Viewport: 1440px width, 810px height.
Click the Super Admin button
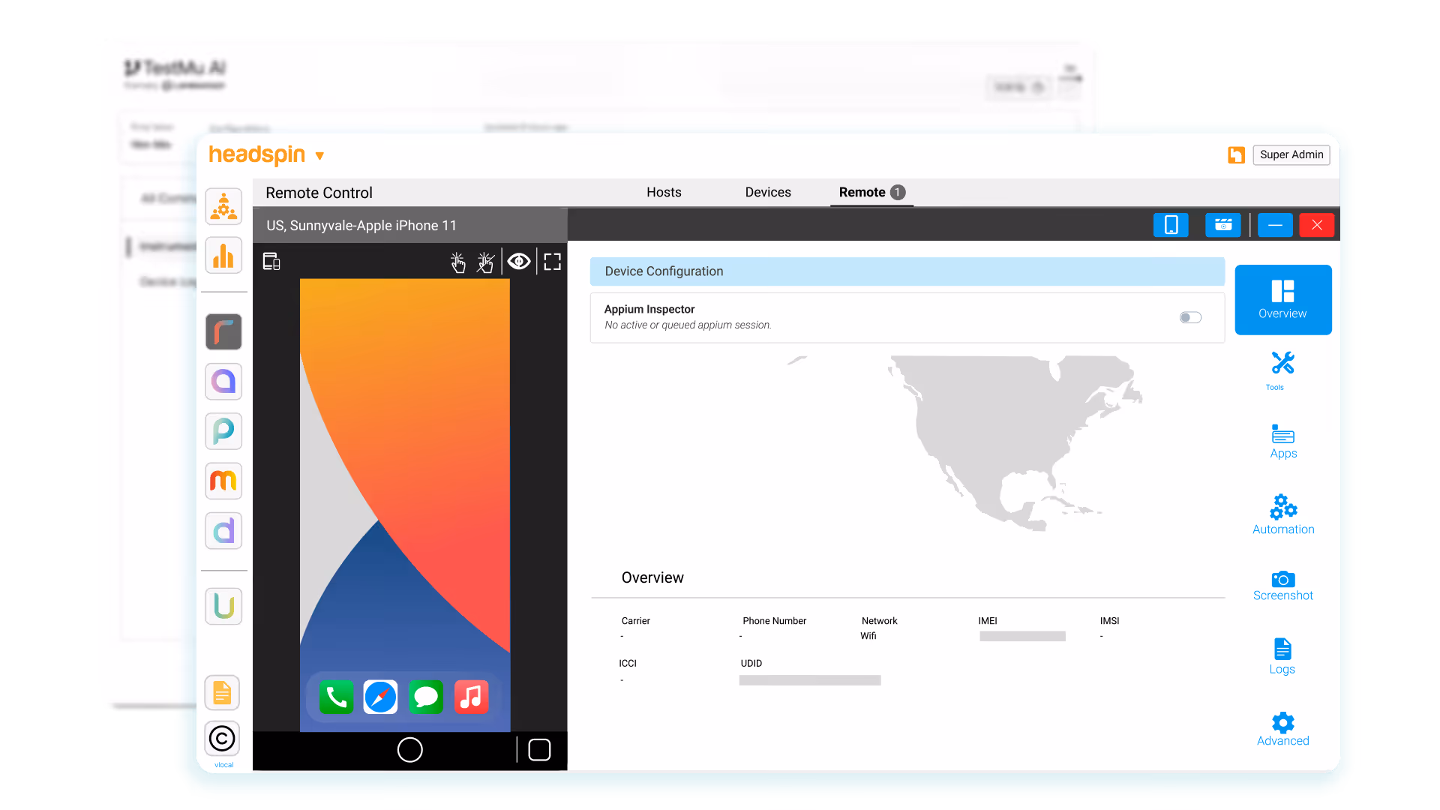(1291, 154)
